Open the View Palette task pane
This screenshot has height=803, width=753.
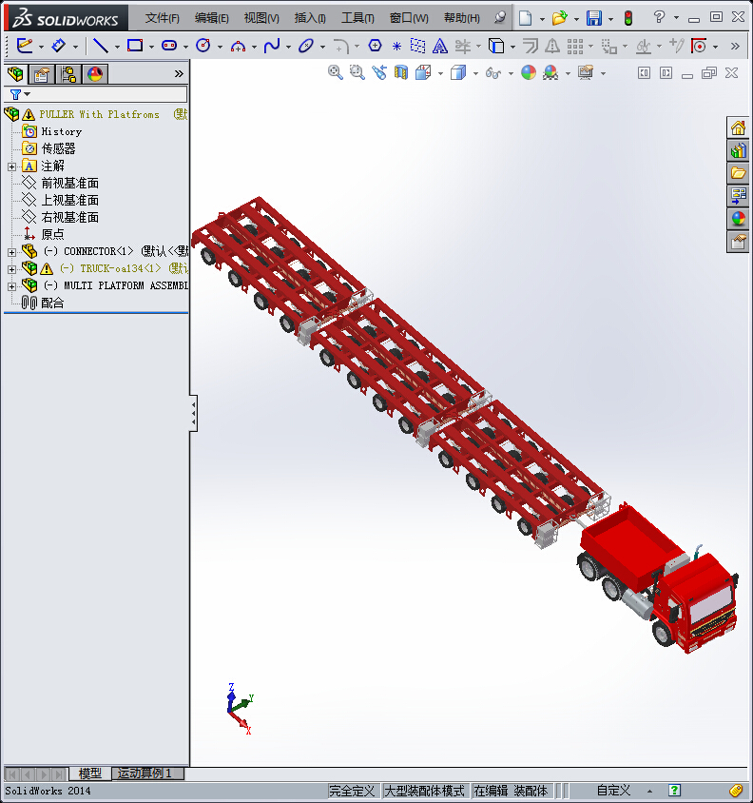coord(738,196)
